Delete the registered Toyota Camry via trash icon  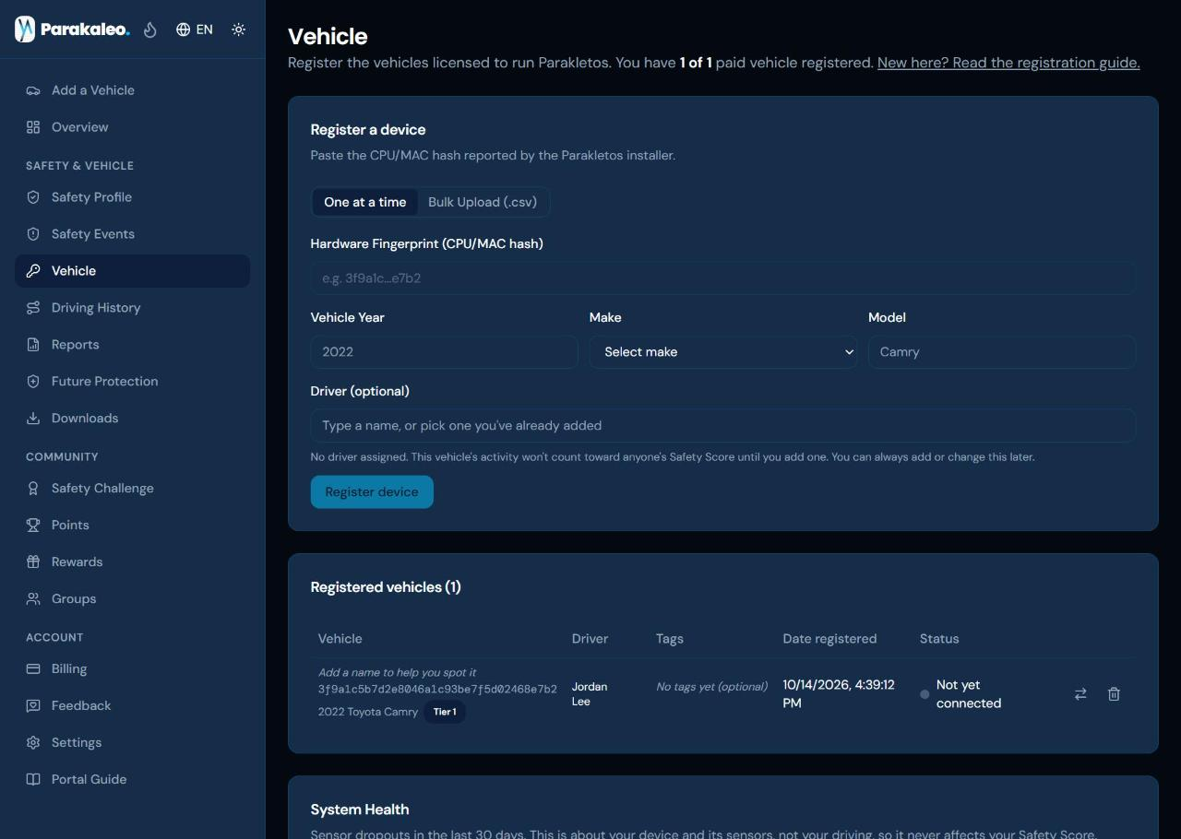point(1114,694)
